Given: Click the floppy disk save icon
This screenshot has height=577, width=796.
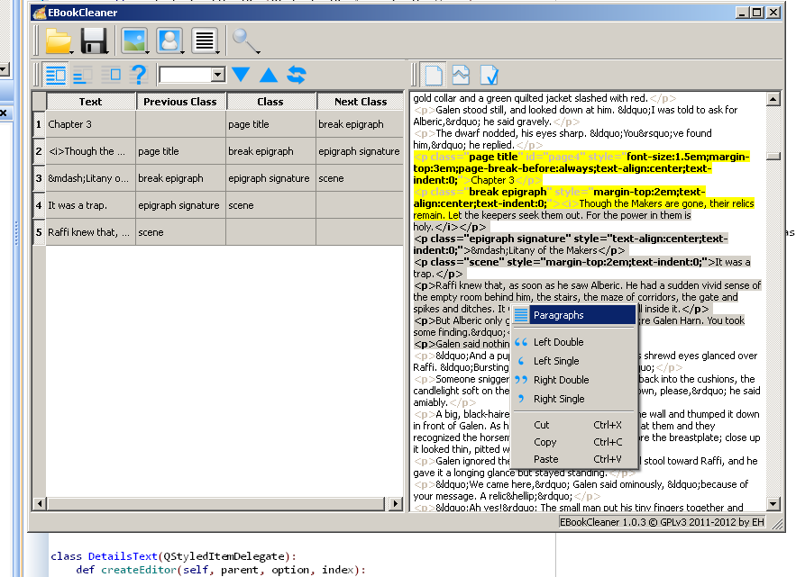Looking at the screenshot, I should click(95, 41).
